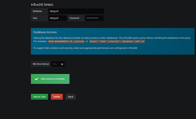Click the red Delete button
The image size is (196, 119).
click(x=57, y=97)
